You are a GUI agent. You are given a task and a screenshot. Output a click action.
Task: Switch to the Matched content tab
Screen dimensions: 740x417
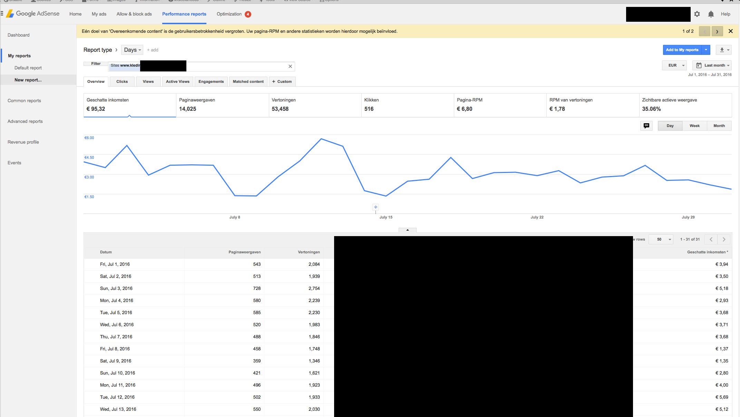click(x=248, y=81)
